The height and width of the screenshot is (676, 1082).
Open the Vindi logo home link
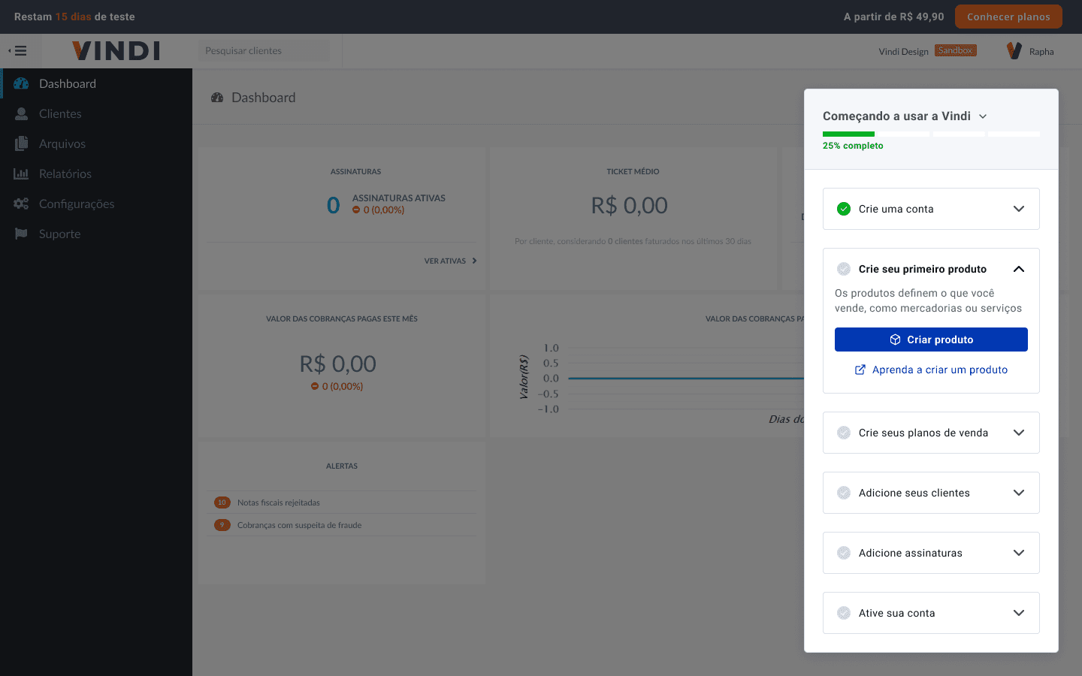point(116,51)
